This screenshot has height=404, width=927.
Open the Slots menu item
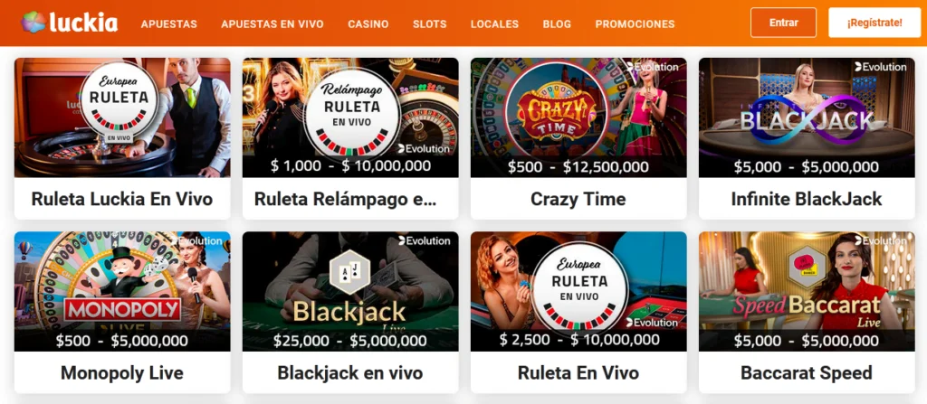tap(430, 24)
